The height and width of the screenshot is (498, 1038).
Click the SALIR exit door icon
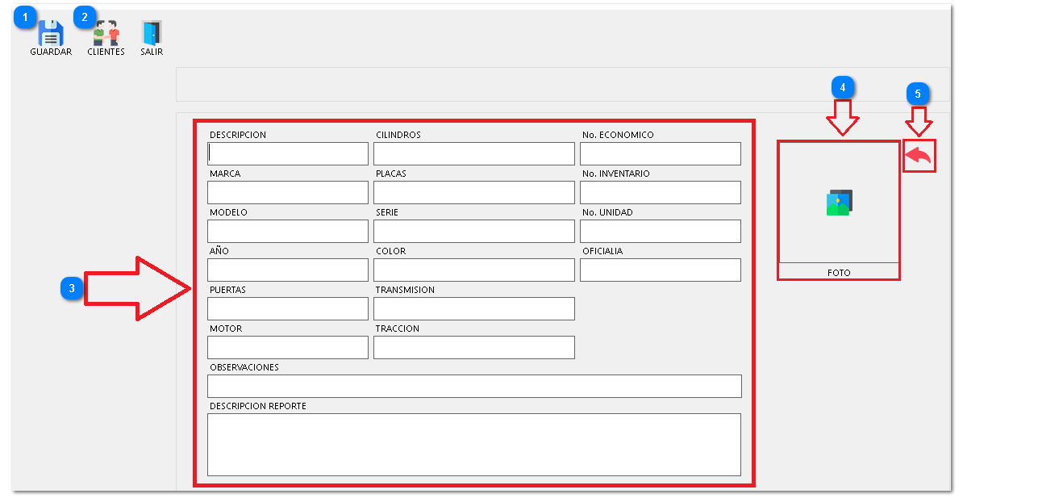tap(152, 34)
